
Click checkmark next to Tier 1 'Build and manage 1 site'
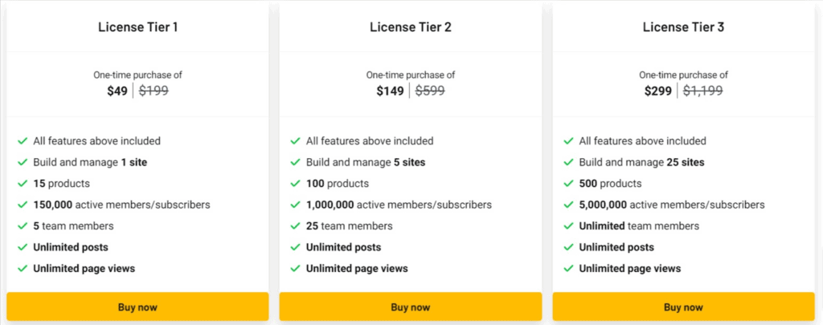(x=23, y=162)
